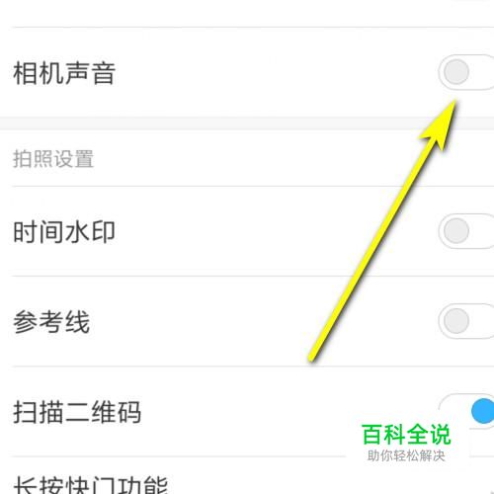Toggle the 参考线 reference line switch

pos(466,321)
